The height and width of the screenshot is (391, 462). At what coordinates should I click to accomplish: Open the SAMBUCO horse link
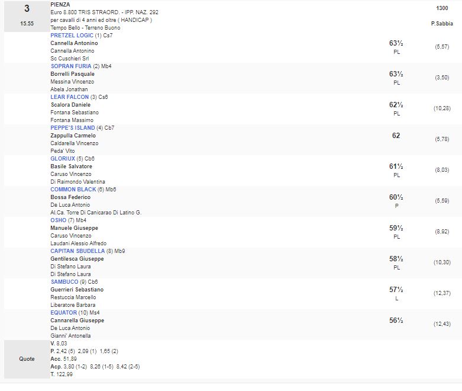[x=64, y=282]
